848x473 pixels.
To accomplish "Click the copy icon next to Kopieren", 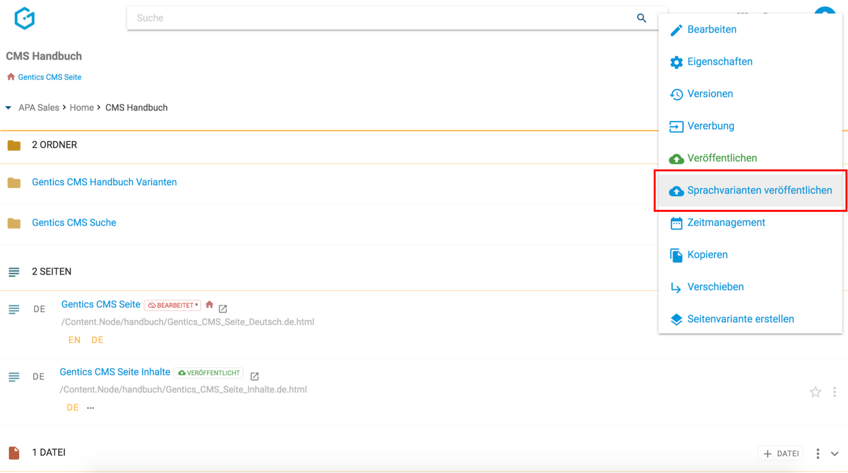I will [676, 255].
